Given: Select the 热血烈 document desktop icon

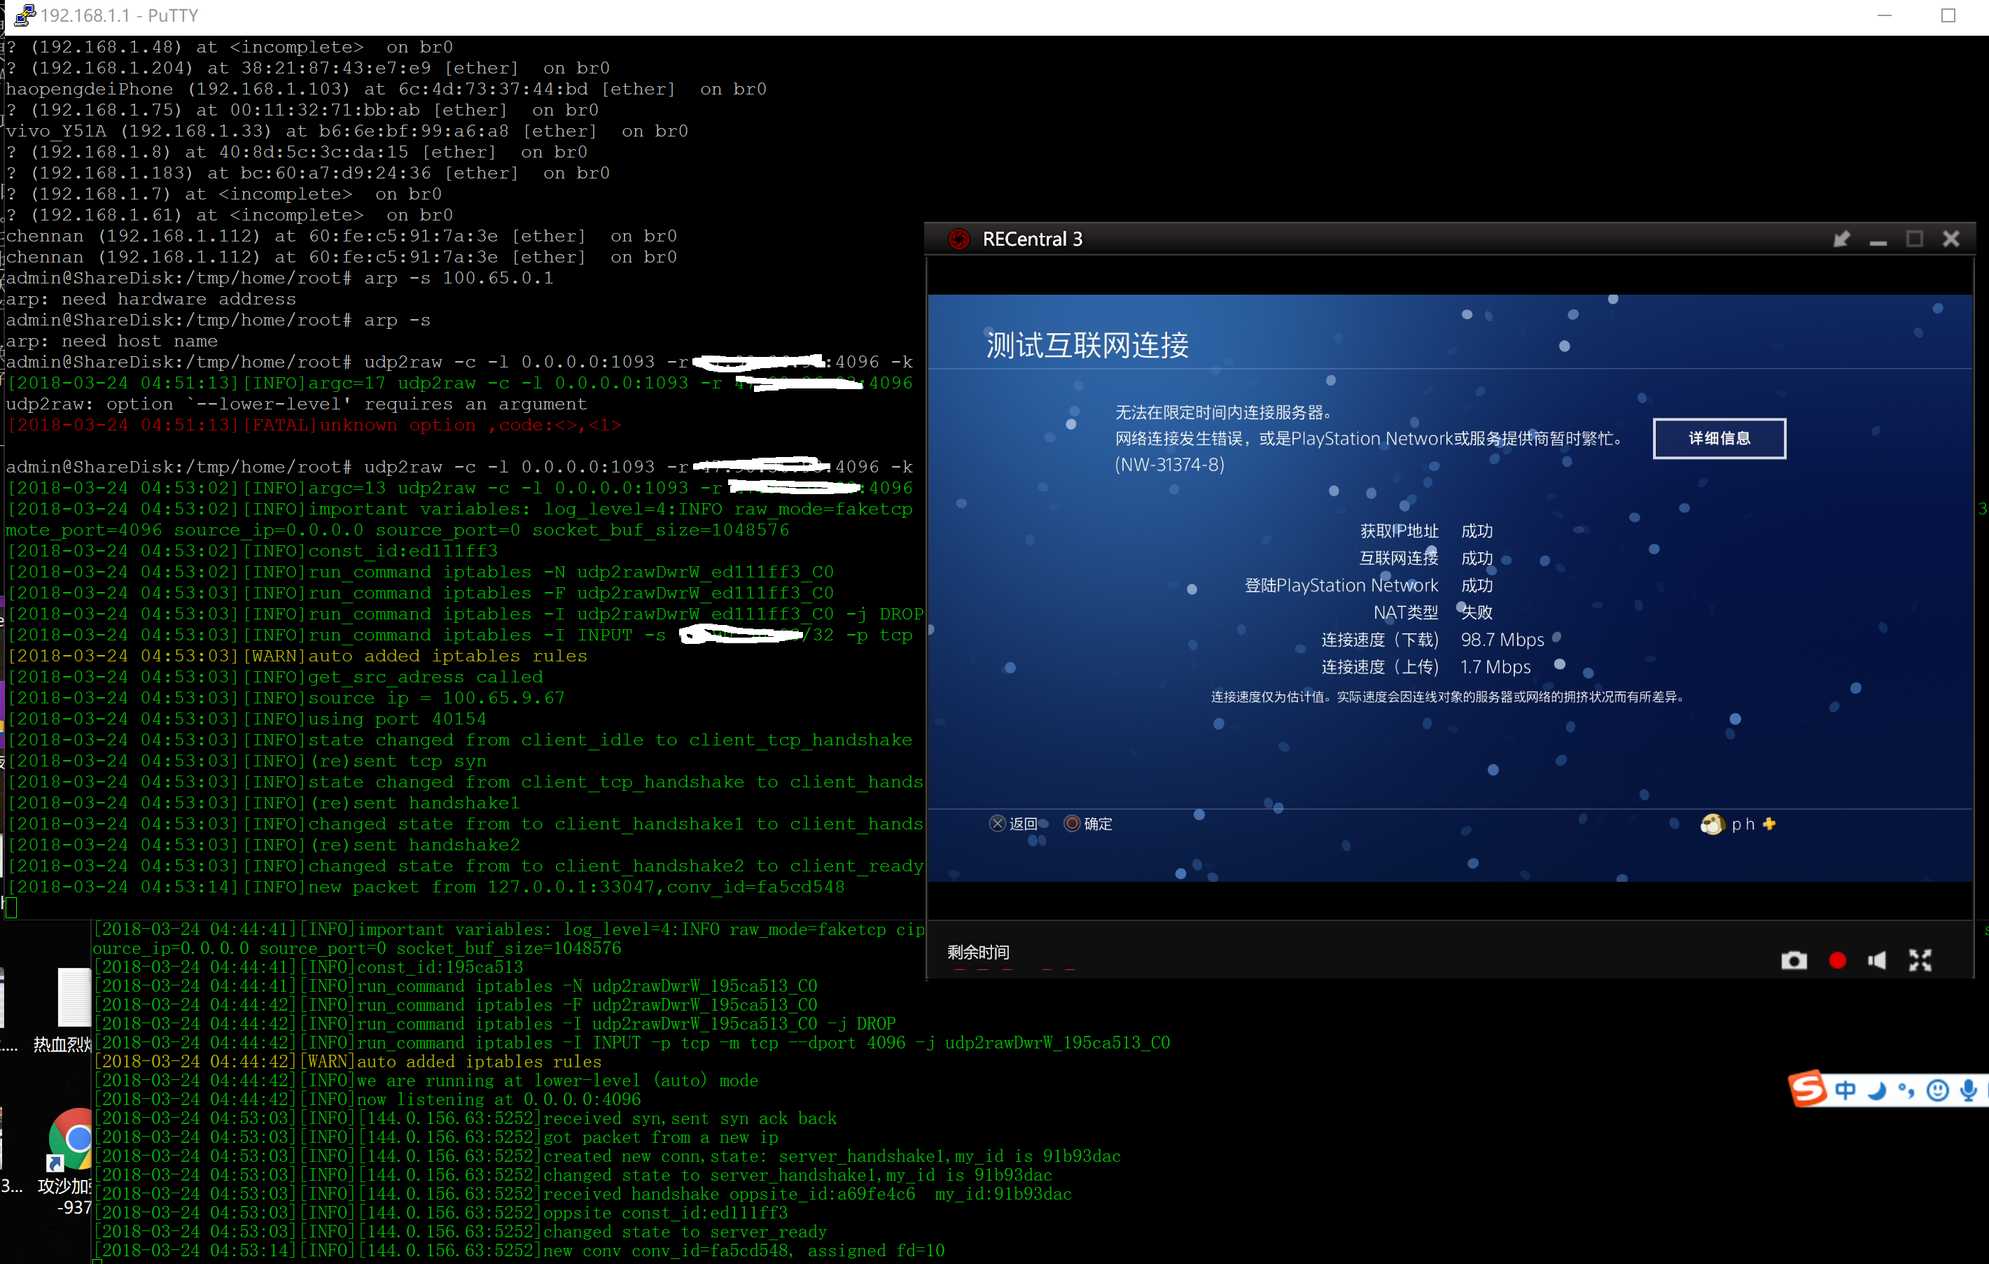Looking at the screenshot, I should coord(73,997).
